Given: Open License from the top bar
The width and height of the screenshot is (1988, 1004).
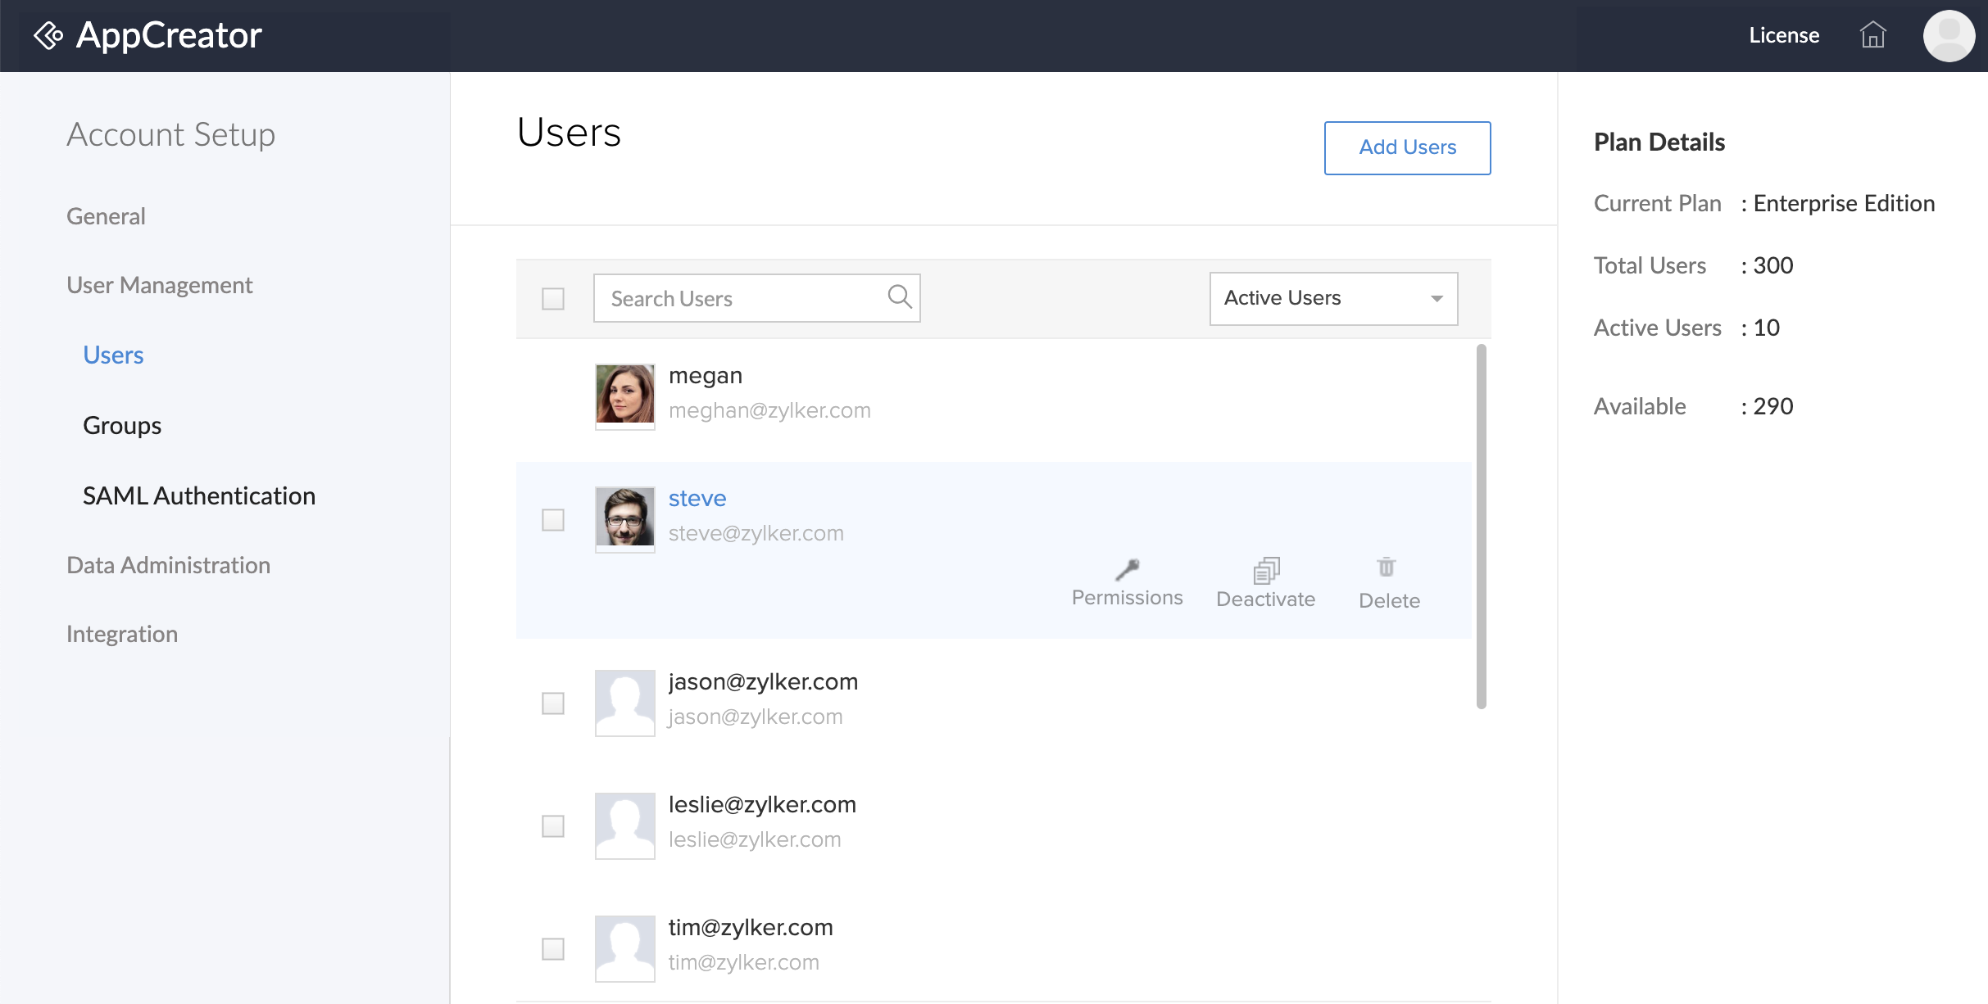Looking at the screenshot, I should coord(1783,35).
